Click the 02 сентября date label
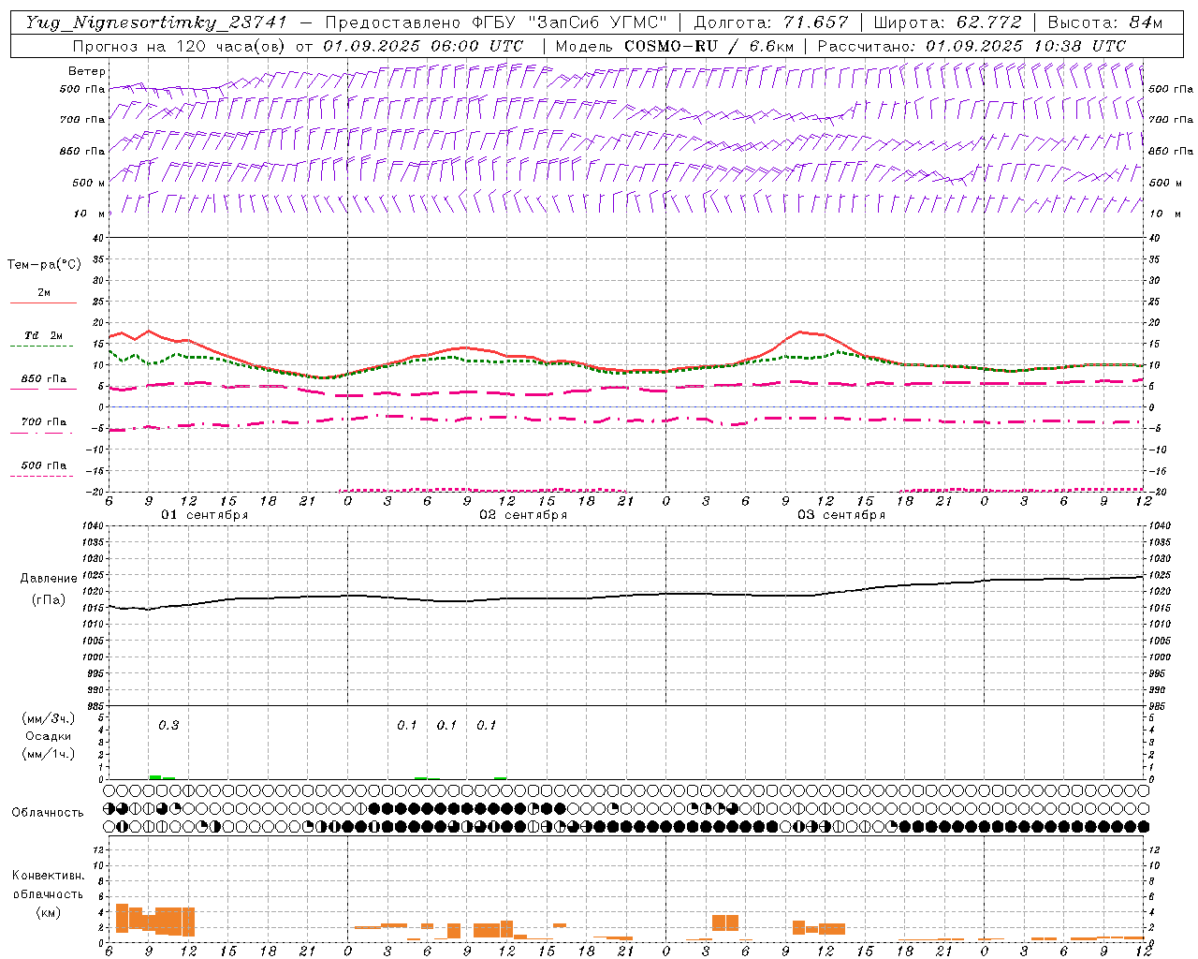Screen dimensions: 1198x959 pos(523,515)
